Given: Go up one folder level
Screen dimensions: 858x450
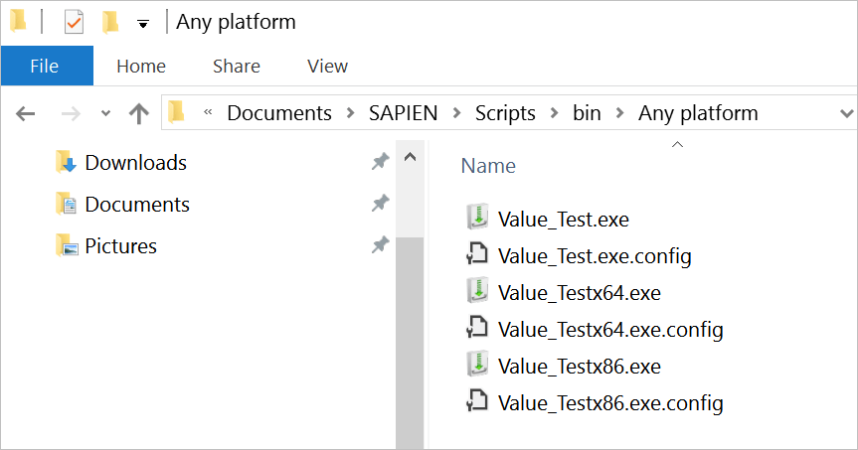Looking at the screenshot, I should [x=139, y=113].
